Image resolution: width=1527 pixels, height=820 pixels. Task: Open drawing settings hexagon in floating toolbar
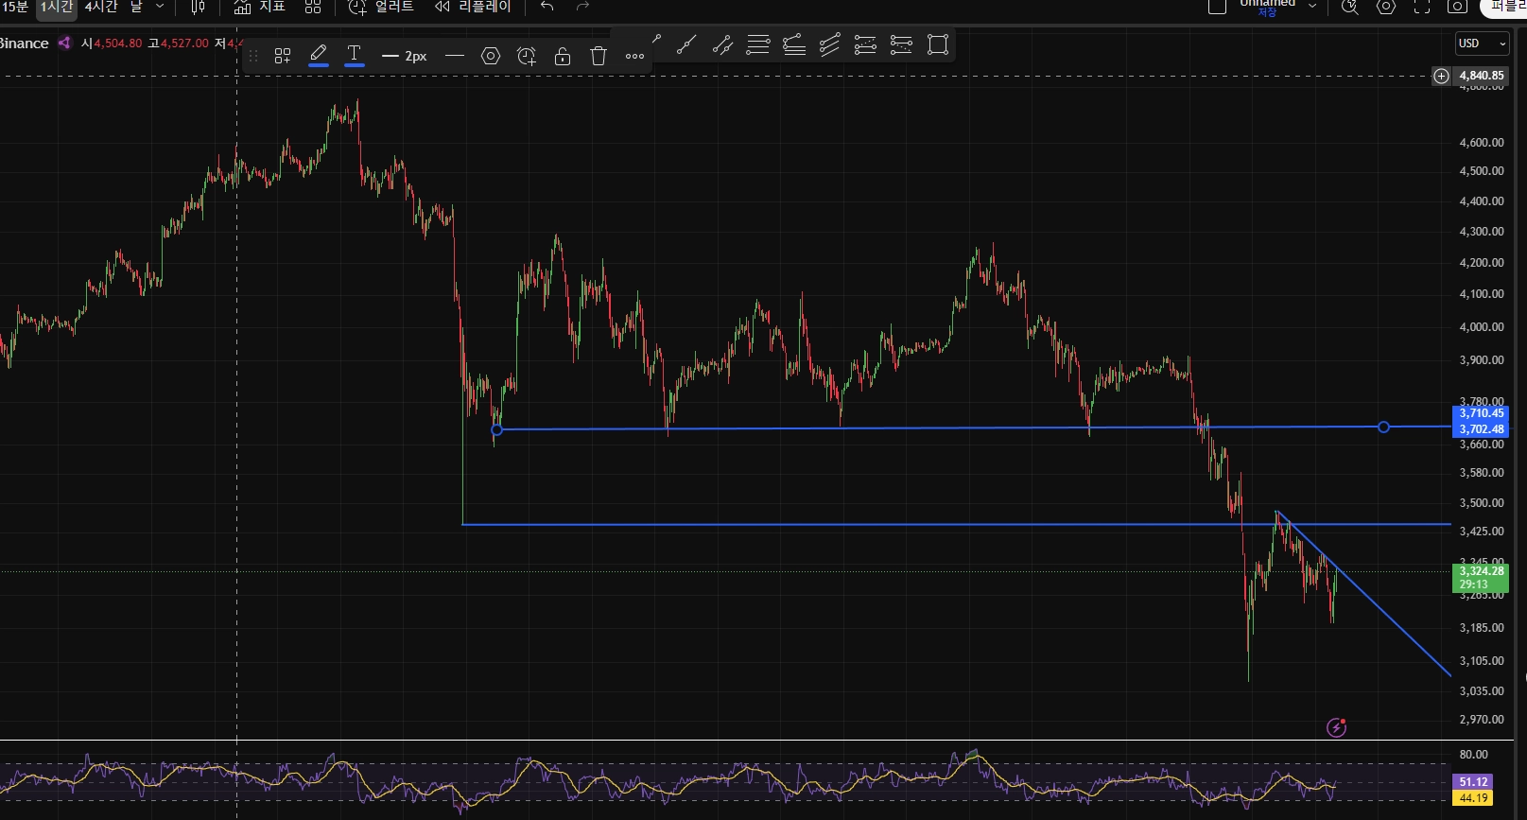(x=491, y=56)
